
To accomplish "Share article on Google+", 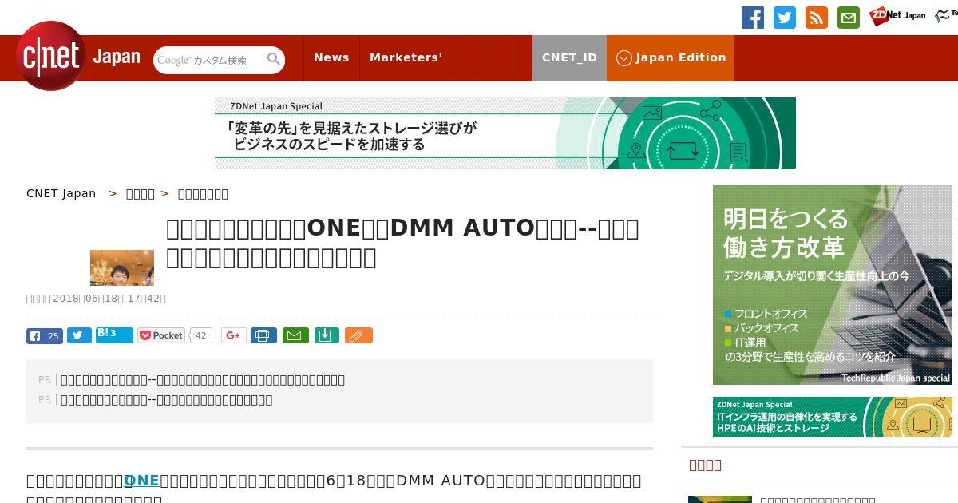I will [234, 335].
